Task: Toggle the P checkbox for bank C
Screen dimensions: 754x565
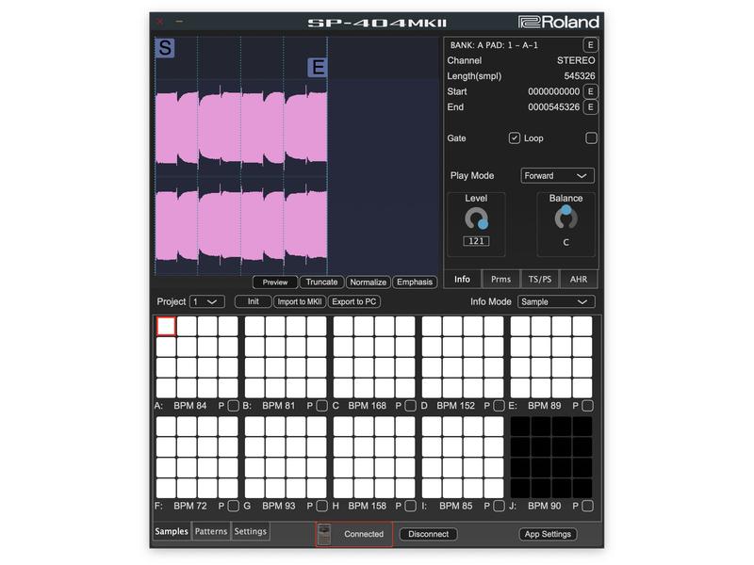Action: 410,406
